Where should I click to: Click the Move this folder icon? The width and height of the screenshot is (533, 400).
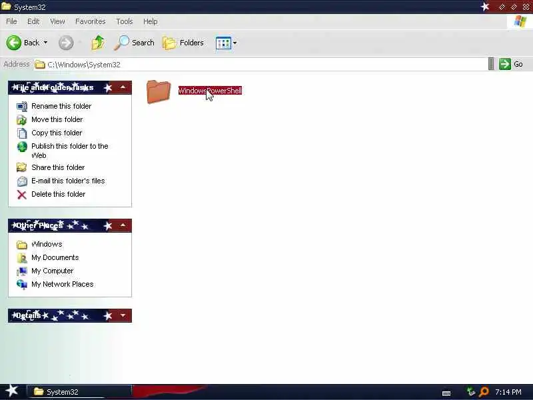[x=22, y=120]
